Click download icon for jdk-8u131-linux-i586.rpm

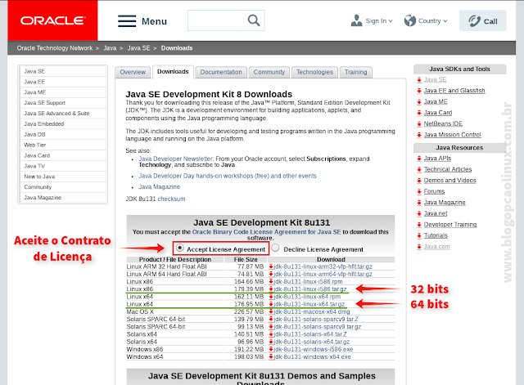point(271,281)
